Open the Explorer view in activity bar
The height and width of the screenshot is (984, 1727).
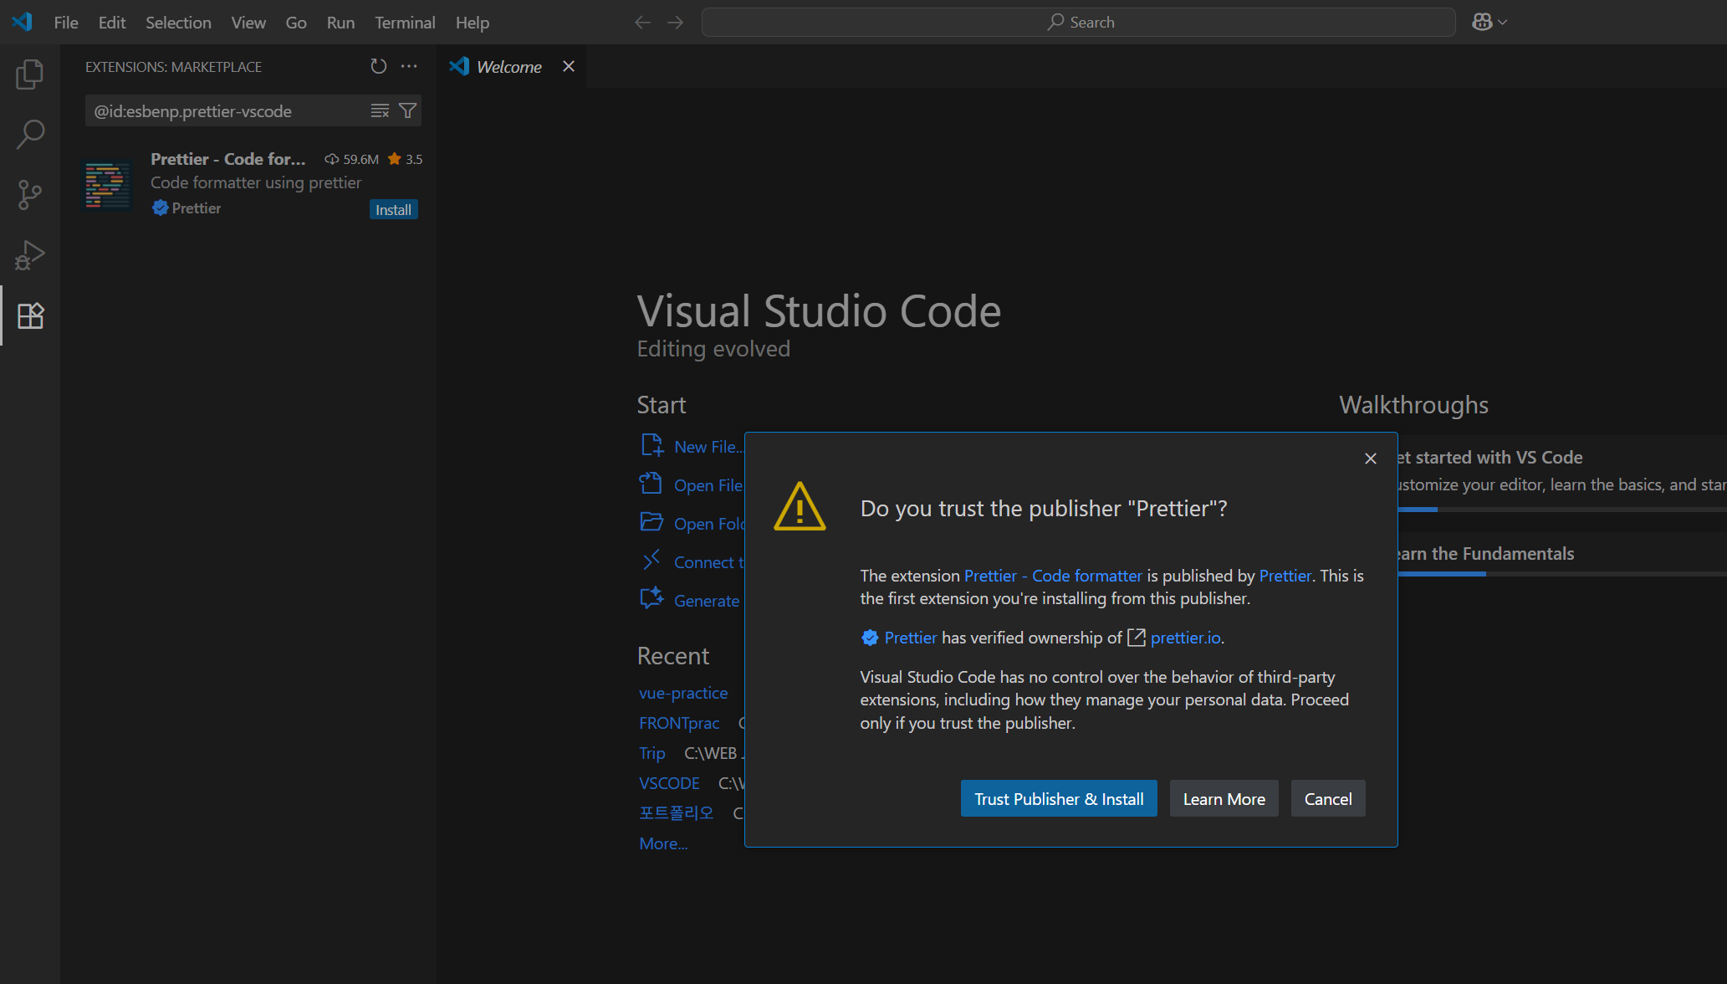click(30, 74)
